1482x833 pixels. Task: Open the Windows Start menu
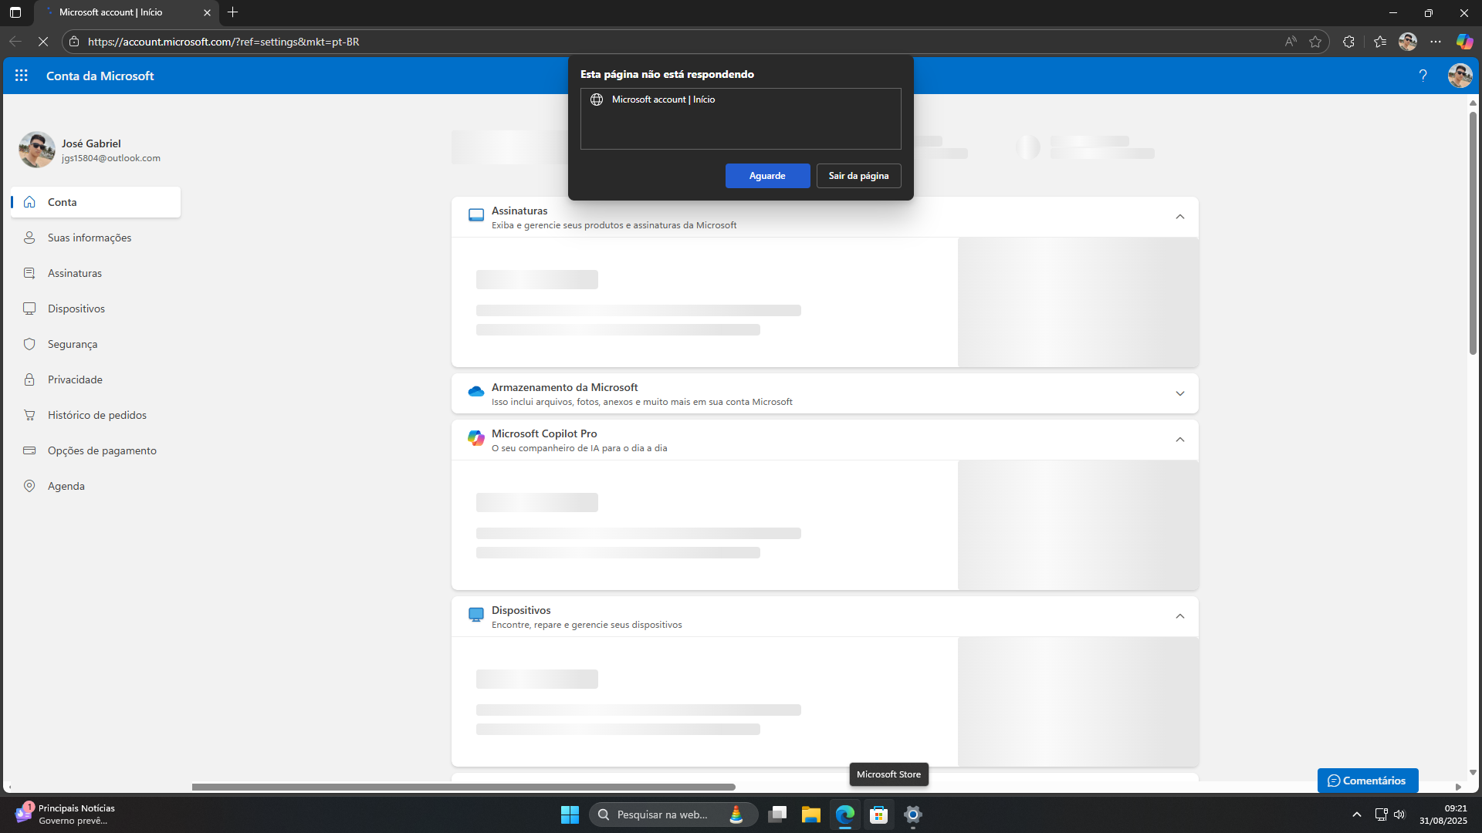point(570,814)
